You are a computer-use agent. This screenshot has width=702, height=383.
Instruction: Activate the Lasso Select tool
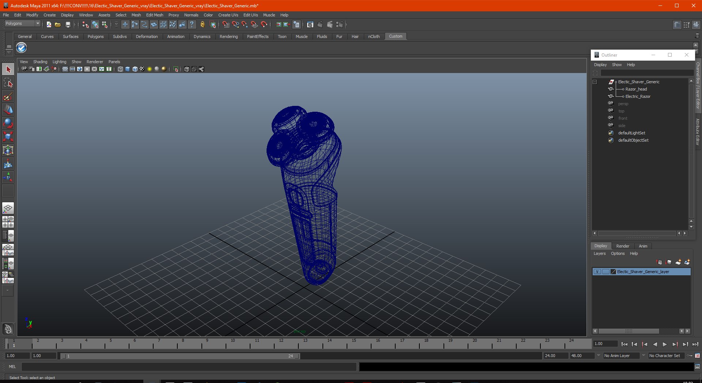pos(8,83)
